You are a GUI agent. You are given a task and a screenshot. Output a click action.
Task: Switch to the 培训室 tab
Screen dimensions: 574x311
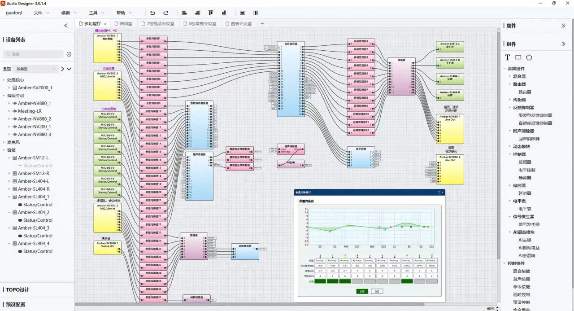click(x=123, y=23)
